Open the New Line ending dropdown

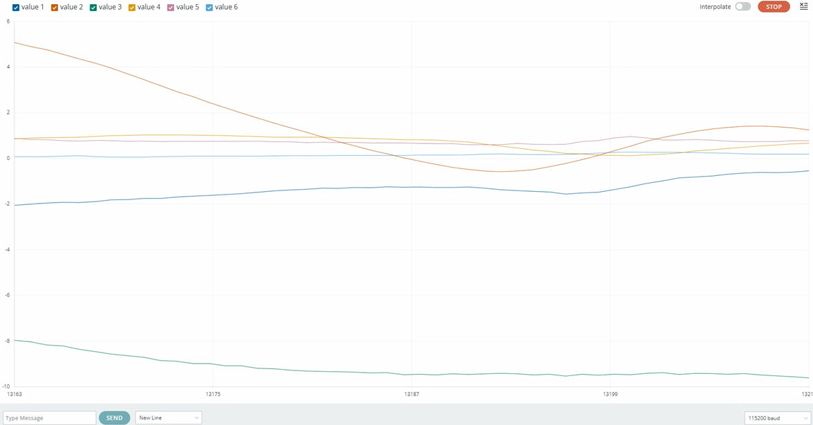[x=169, y=417]
